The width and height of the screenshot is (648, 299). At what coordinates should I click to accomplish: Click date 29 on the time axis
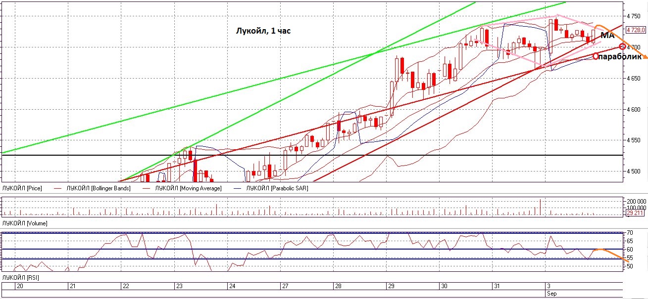(391, 286)
